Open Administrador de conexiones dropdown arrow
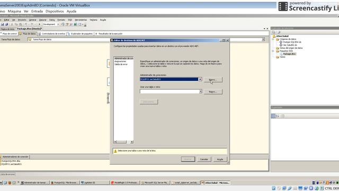This screenshot has width=339, height=191. (200, 79)
